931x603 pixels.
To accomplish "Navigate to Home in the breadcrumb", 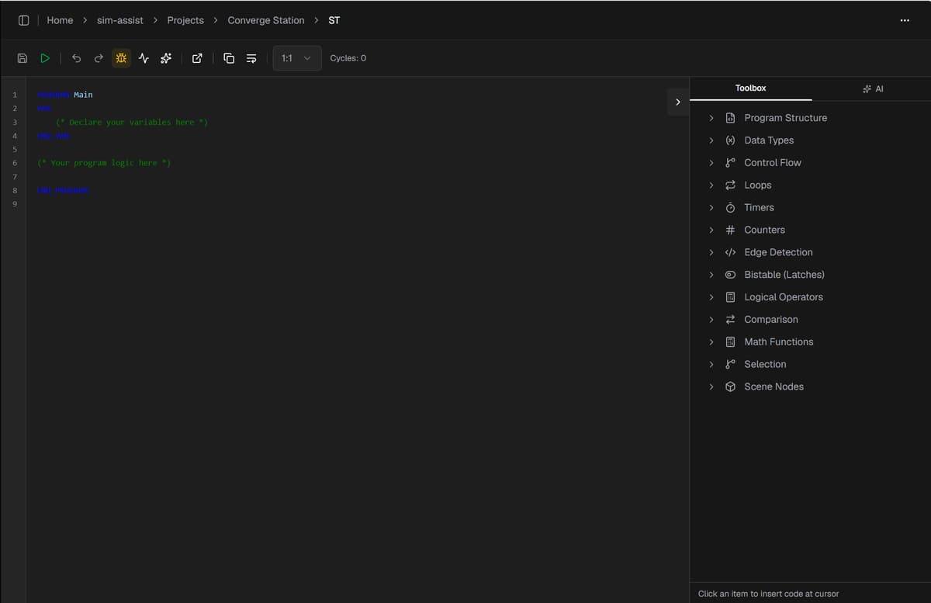I will 60,20.
